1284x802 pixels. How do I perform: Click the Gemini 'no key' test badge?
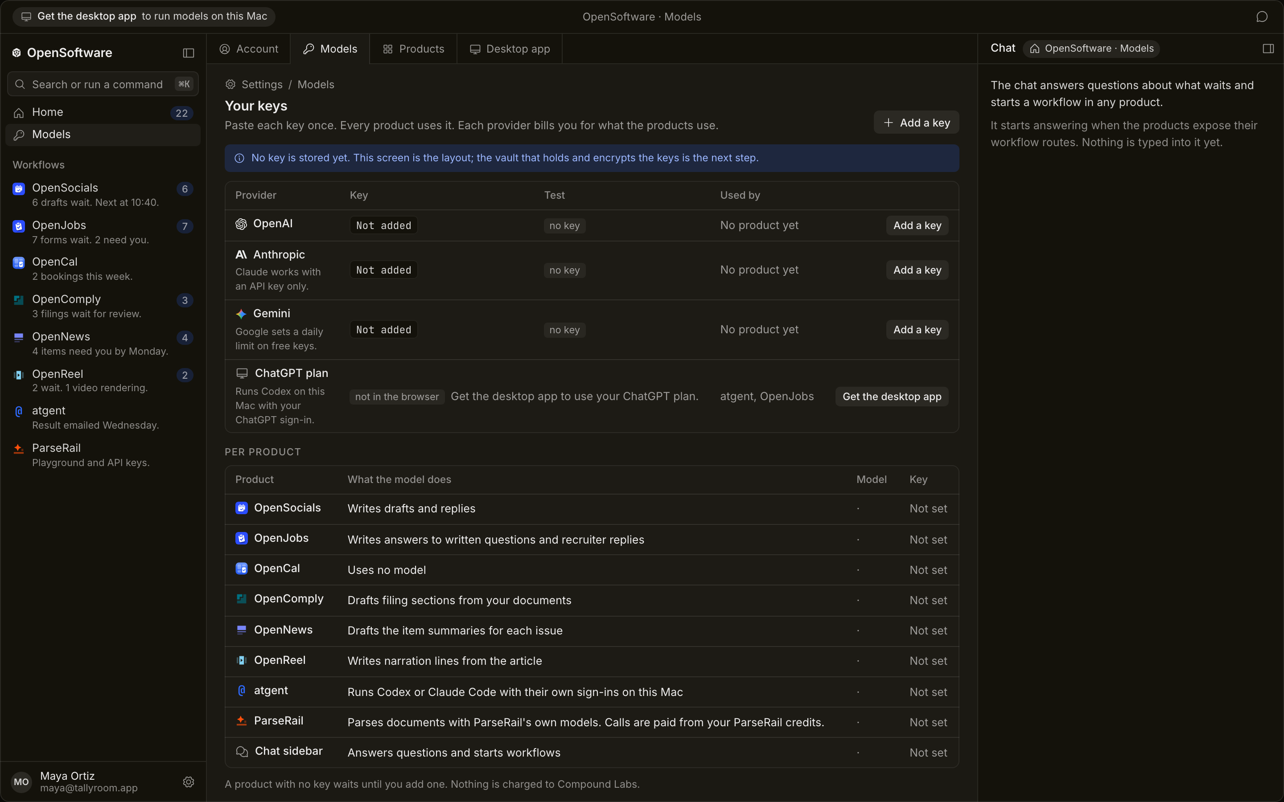[564, 330]
